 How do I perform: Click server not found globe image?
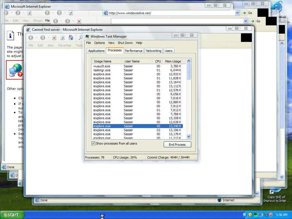[x=15, y=70]
